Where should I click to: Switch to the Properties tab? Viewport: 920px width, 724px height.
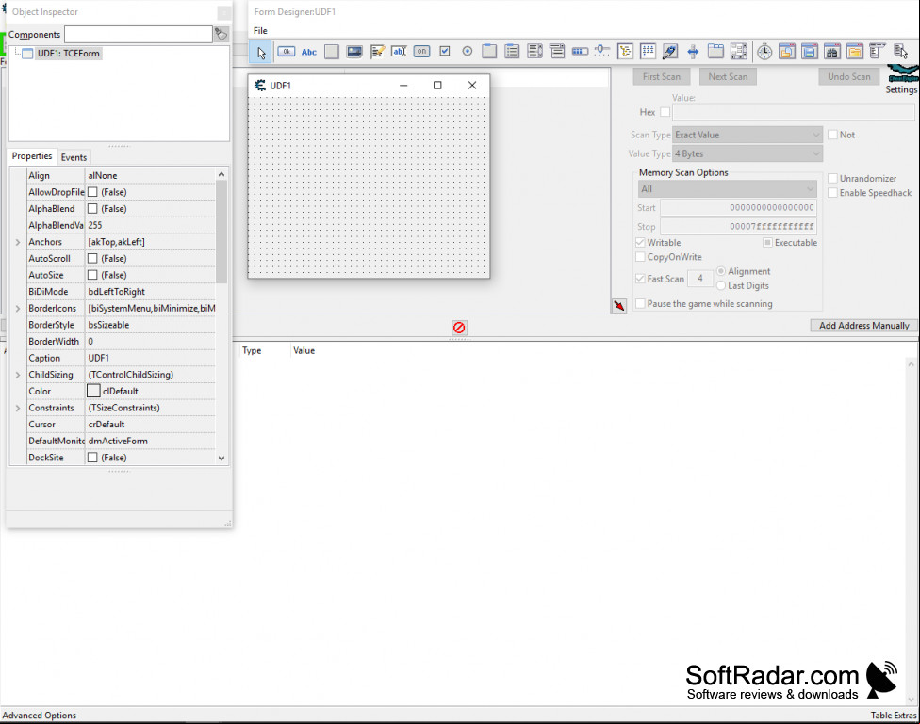pyautogui.click(x=32, y=156)
